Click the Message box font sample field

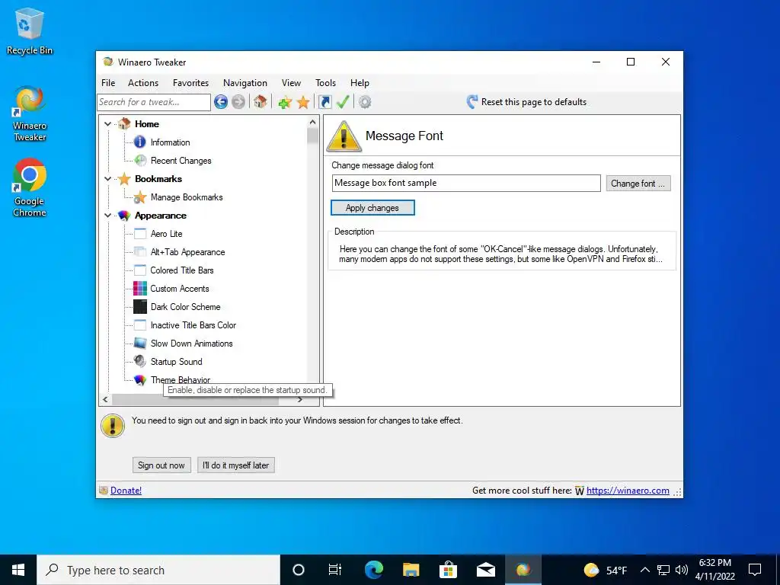tap(466, 183)
